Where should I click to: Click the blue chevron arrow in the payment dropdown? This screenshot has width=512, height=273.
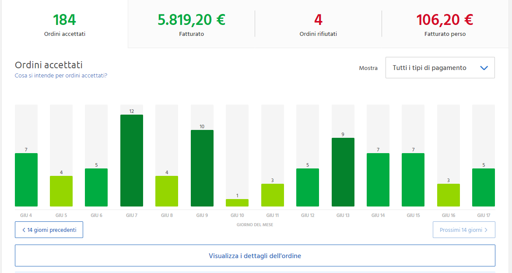(484, 68)
